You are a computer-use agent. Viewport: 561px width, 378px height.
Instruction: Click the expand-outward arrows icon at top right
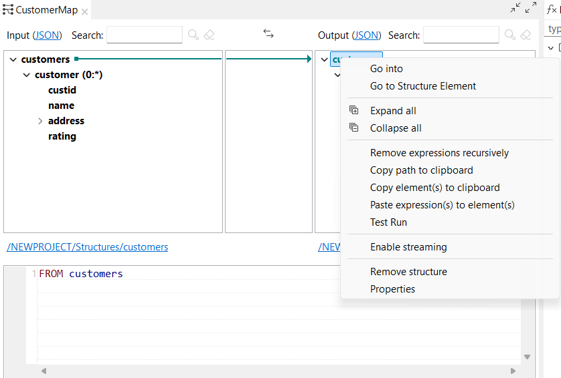(531, 8)
